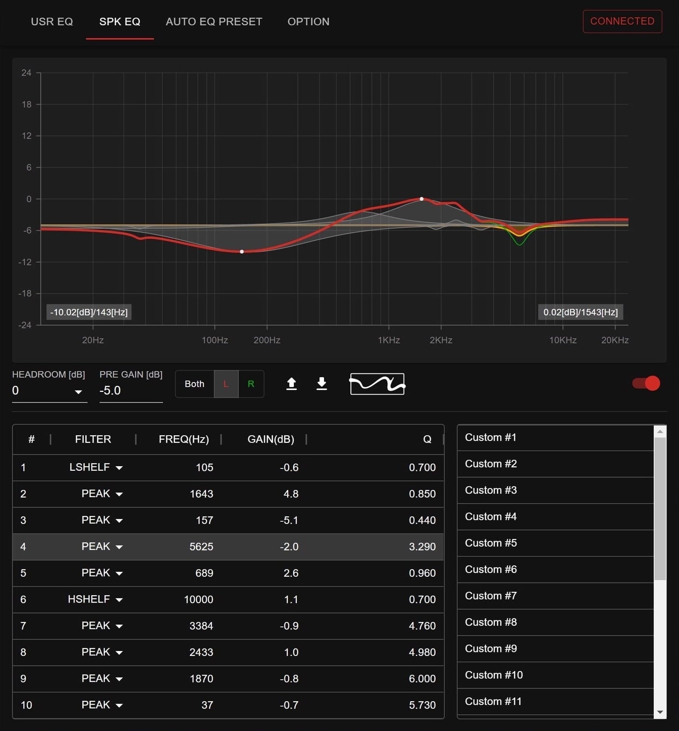Open the AUTO EQ PRESET tab
679x731 pixels.
[x=214, y=21]
